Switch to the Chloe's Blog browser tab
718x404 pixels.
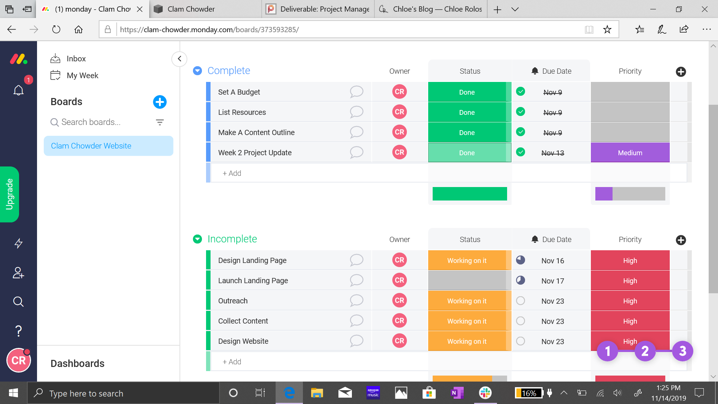(430, 9)
